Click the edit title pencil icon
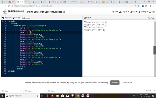Viewport: 156px width, 98px height. (64, 12)
